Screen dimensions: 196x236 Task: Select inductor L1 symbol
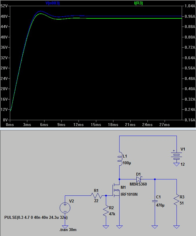pyautogui.click(x=120, y=159)
